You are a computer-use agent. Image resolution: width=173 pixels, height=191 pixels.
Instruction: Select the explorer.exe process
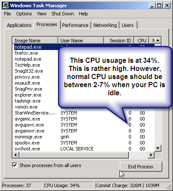pos(28,95)
